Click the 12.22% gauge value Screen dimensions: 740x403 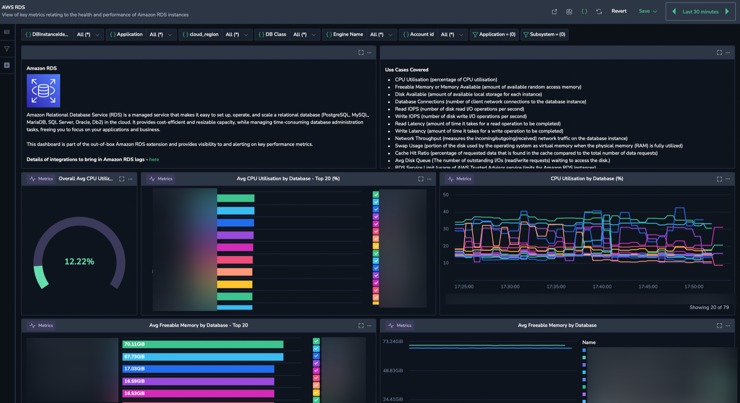click(x=79, y=261)
